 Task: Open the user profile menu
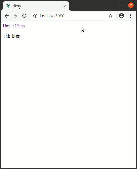click(122, 16)
